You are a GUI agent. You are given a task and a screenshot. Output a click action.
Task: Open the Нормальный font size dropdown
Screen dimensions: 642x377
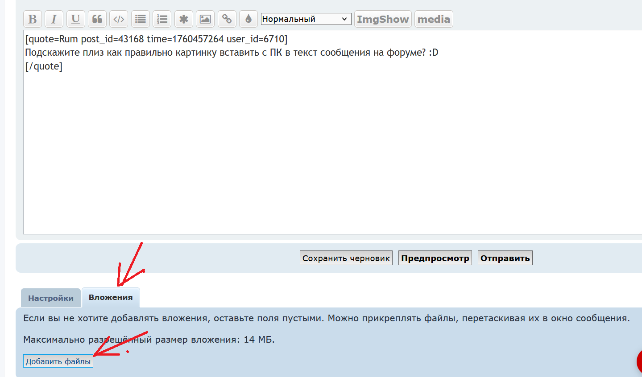306,19
